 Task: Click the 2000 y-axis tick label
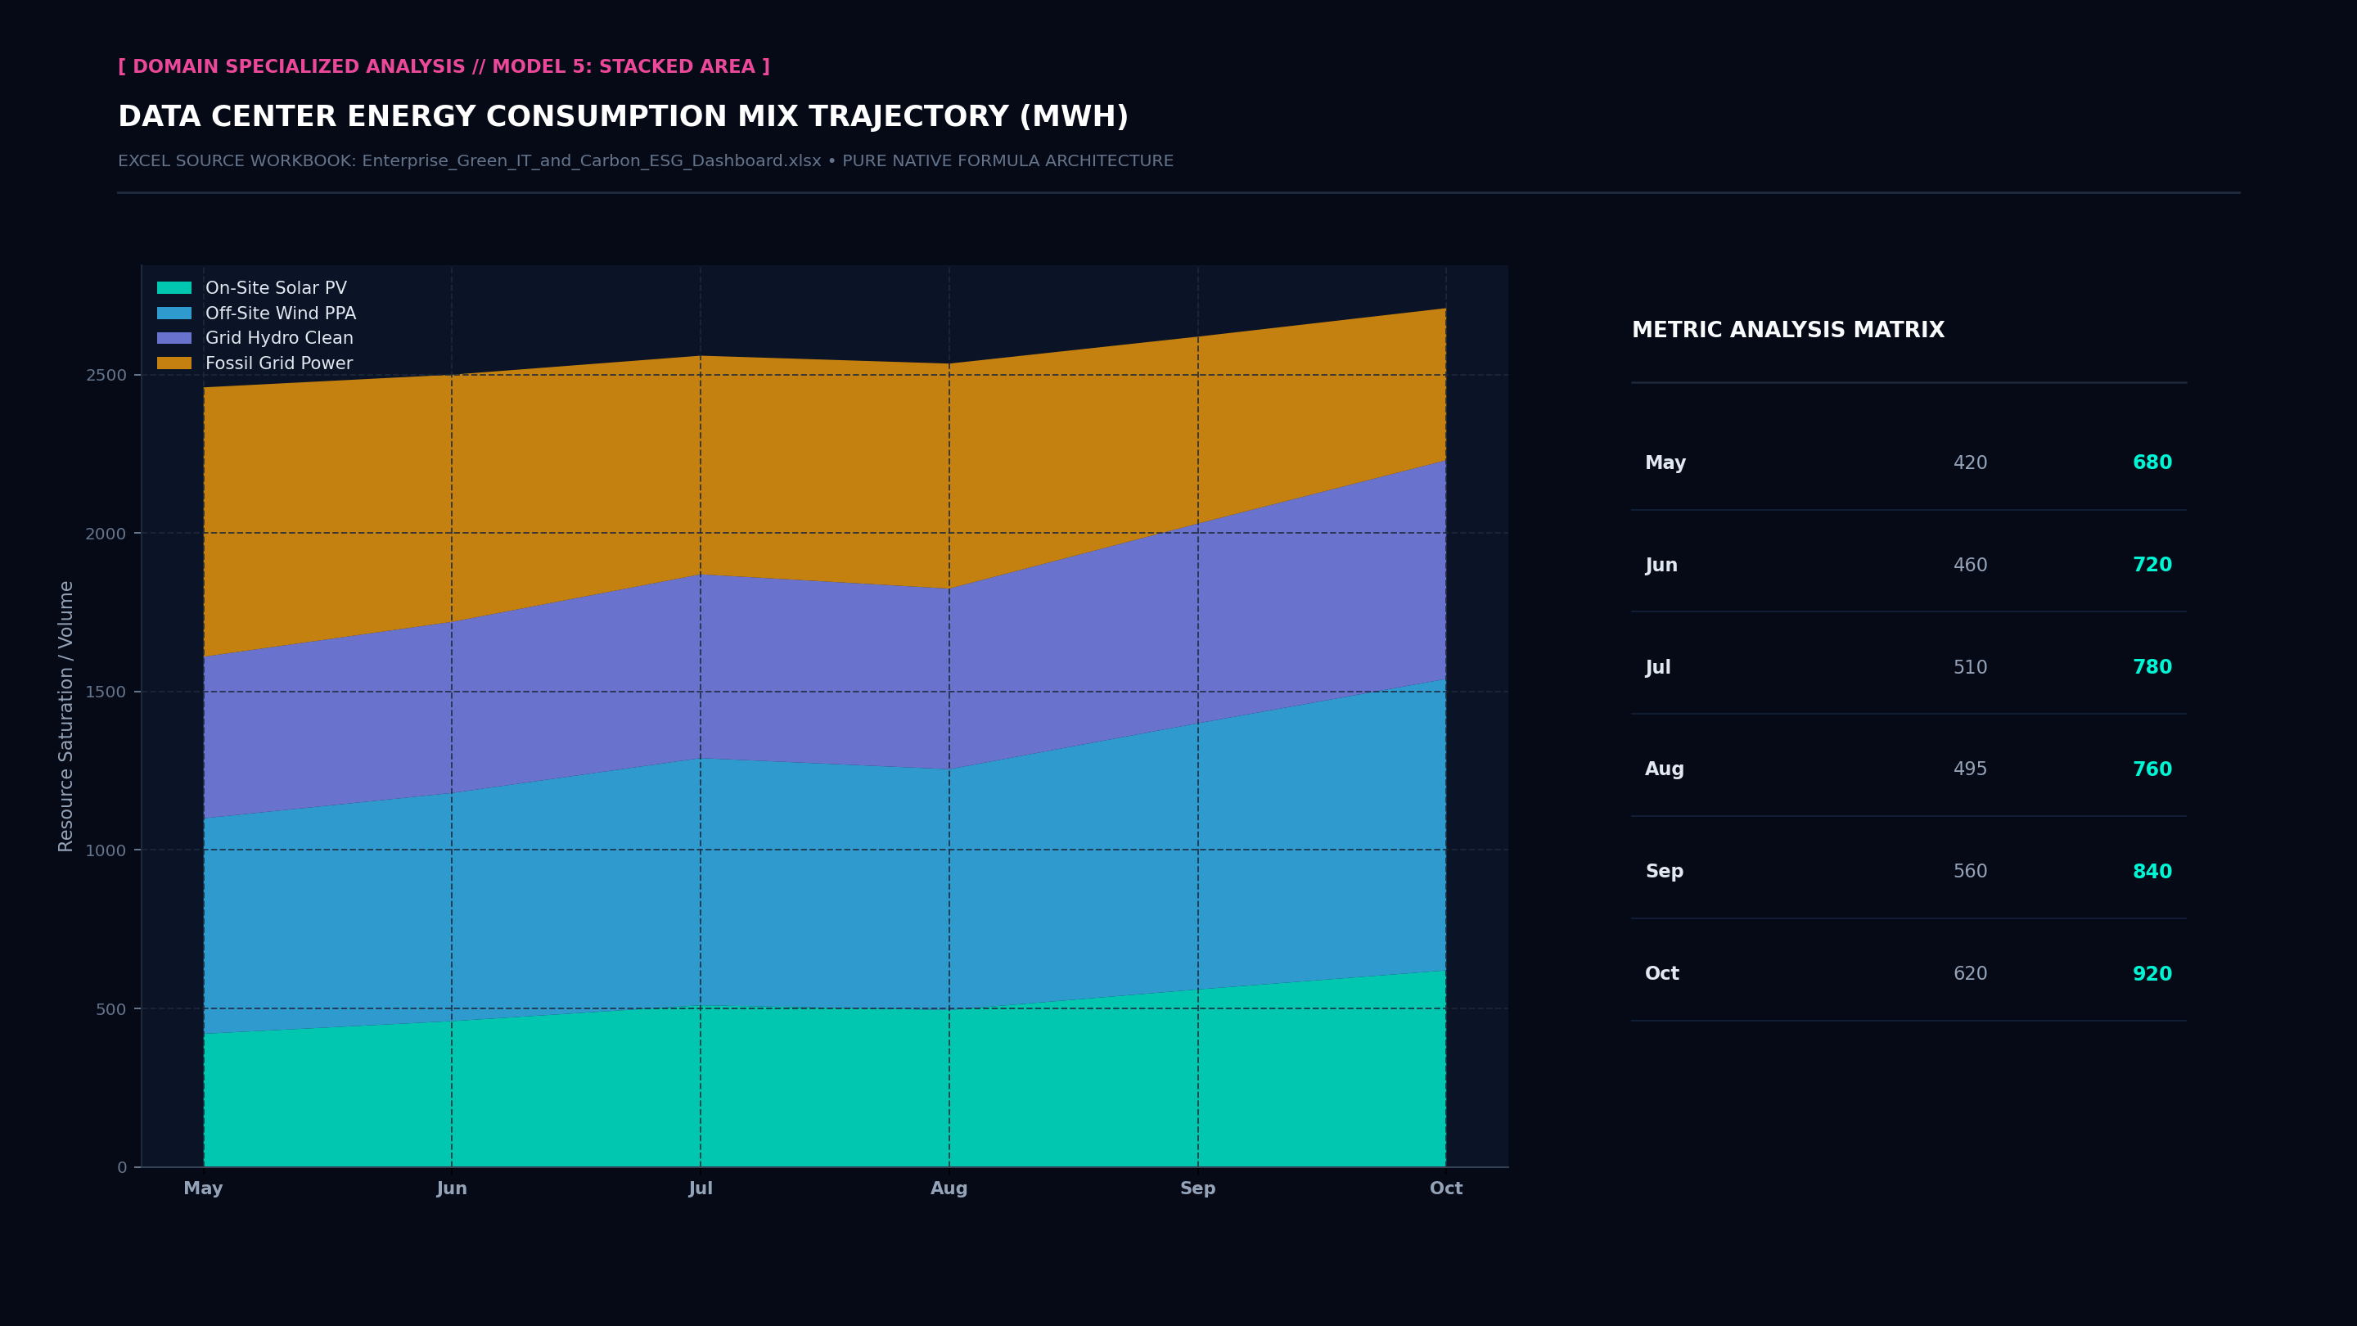(106, 534)
